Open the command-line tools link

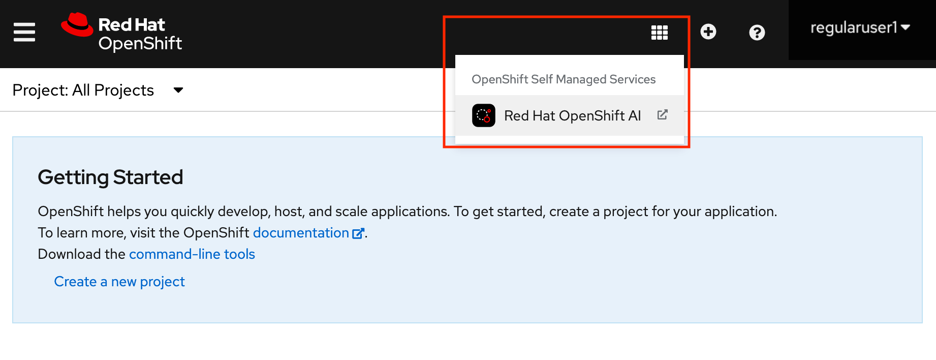pos(192,254)
